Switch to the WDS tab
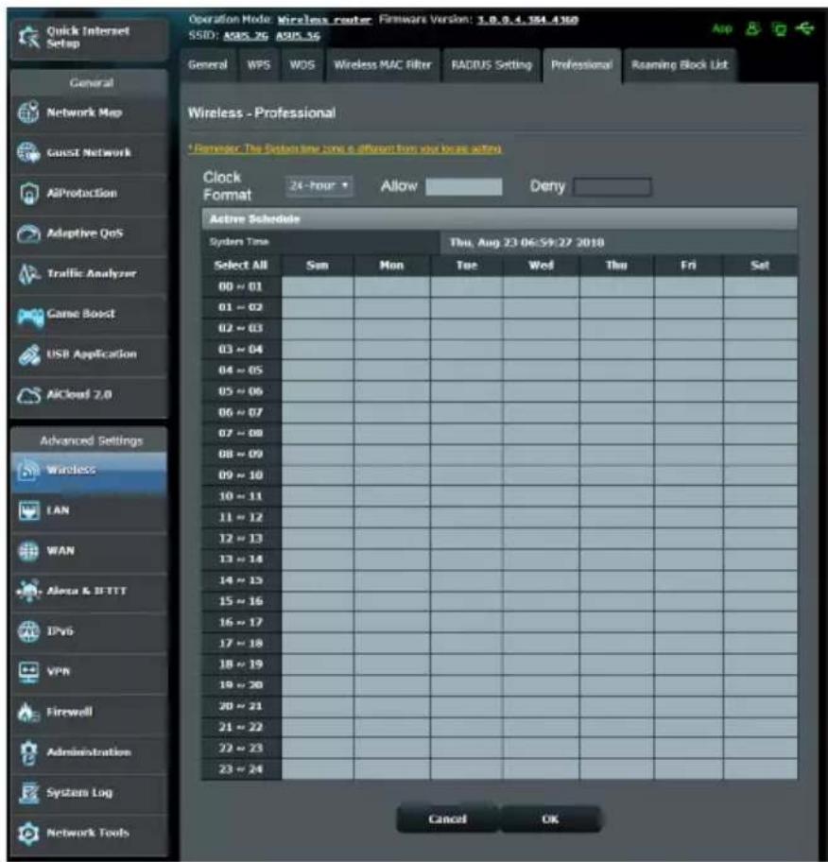The image size is (828, 862). pos(302,65)
